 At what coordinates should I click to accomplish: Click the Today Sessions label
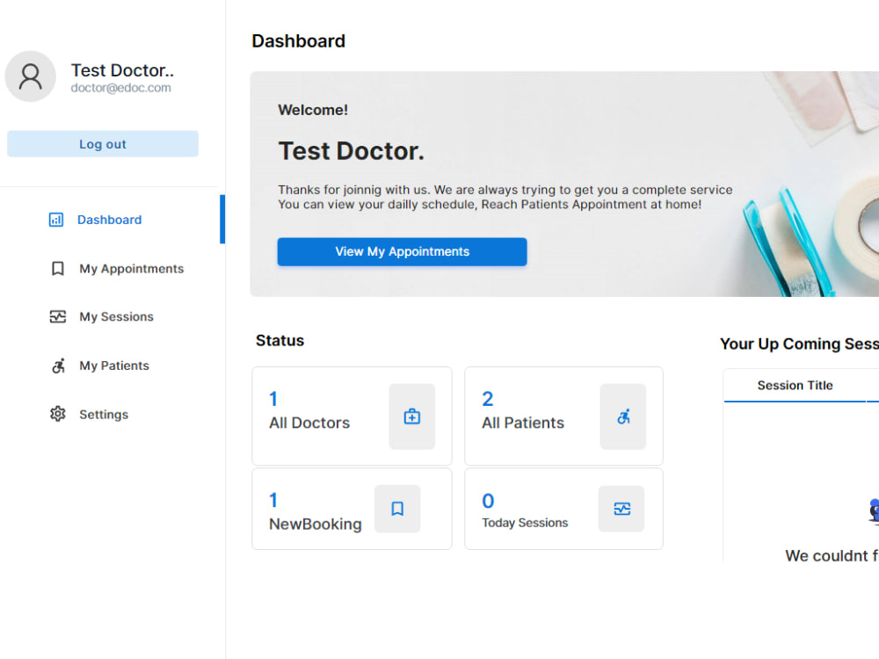tap(525, 522)
